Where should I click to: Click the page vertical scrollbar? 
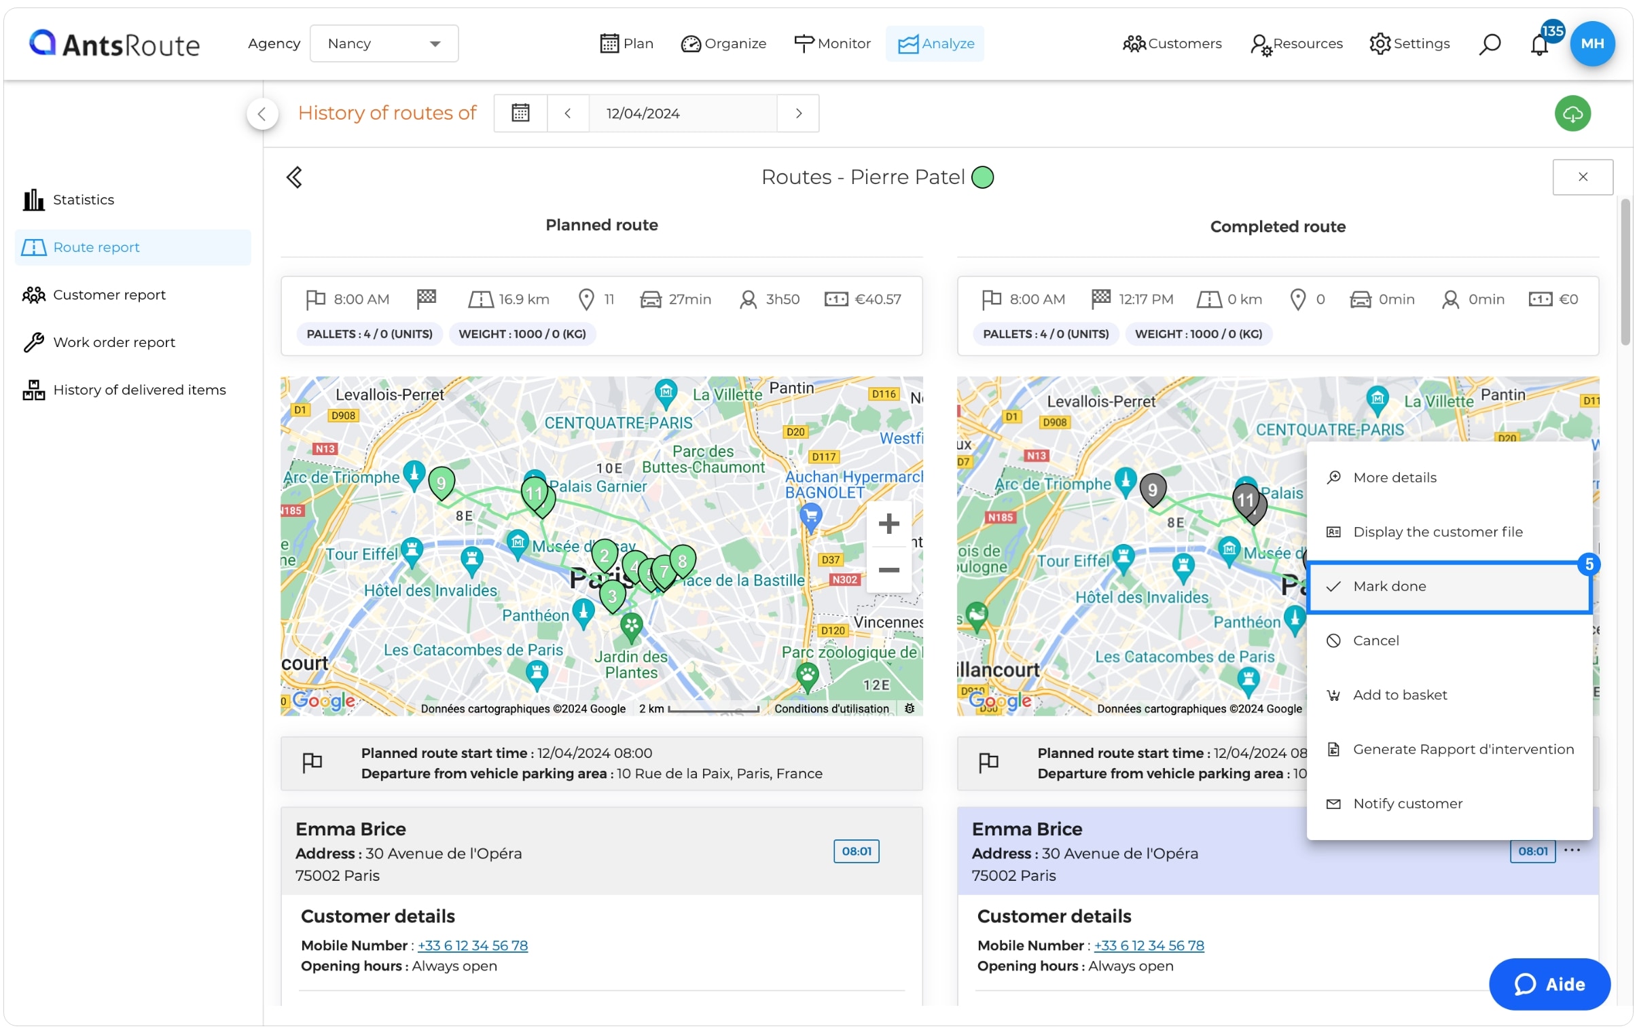pos(1625,272)
